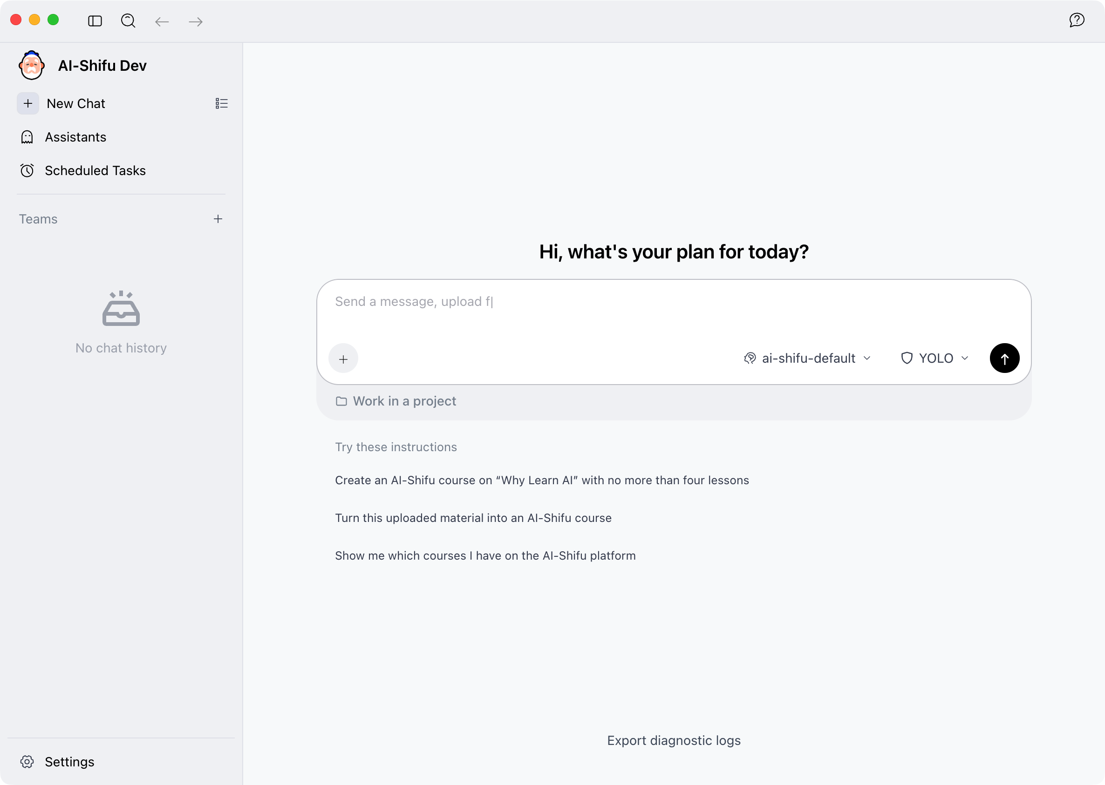Send message with the black arrow button

(1004, 358)
